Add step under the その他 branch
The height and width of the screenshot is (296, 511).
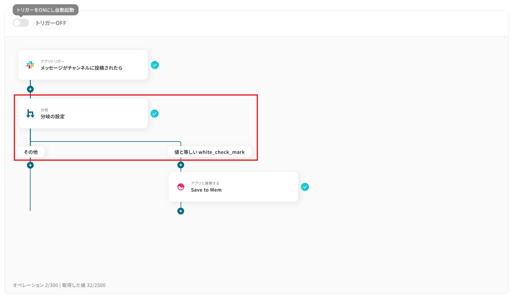[30, 165]
